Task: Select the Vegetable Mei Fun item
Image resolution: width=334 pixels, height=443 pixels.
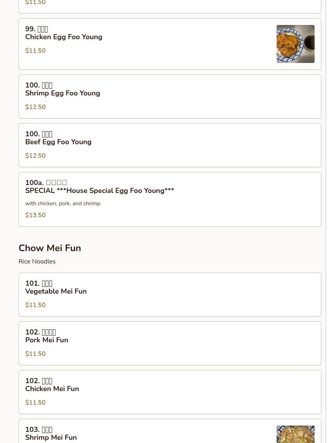Action: [x=56, y=291]
